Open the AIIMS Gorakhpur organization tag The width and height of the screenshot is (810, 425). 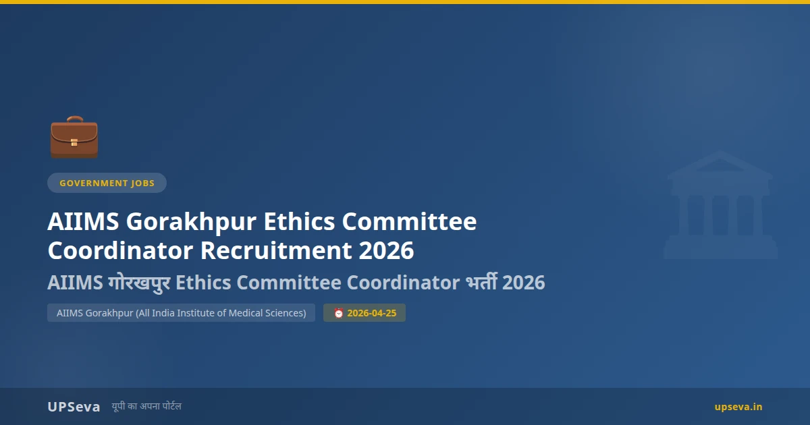pyautogui.click(x=181, y=313)
